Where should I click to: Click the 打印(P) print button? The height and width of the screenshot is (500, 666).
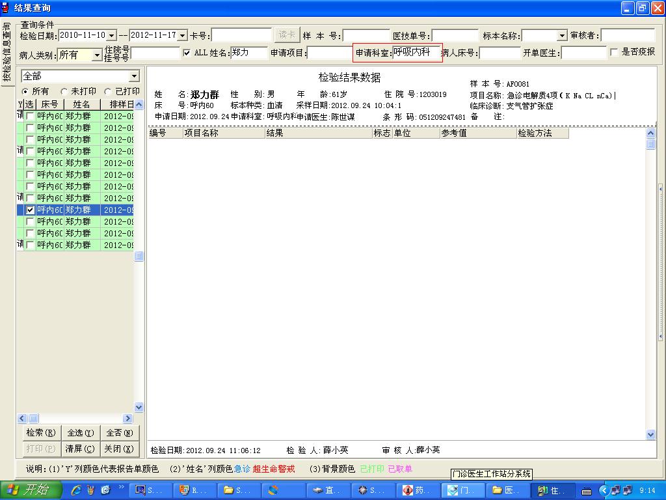click(41, 449)
